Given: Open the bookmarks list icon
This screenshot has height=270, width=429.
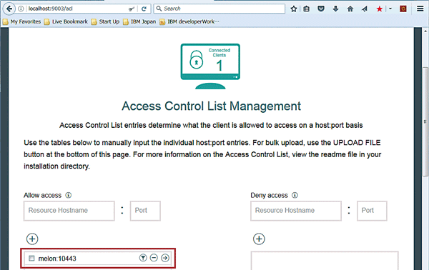Looking at the screenshot, I should (307, 9).
